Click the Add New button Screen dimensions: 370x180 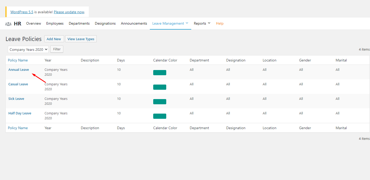click(x=54, y=39)
